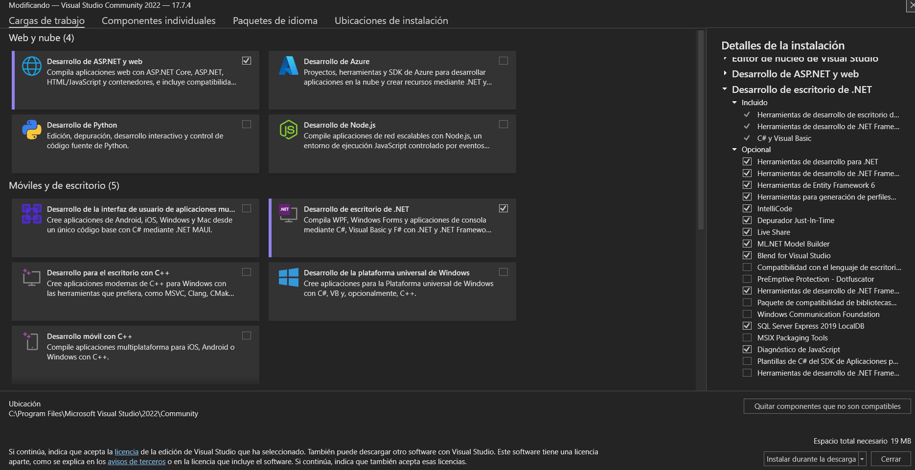Click the Móviles y de escritorio (5) heading

64,185
